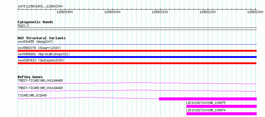The width and height of the screenshot is (265, 117).
Task: Click ruler position 115602300
Action: click(x=255, y=12)
